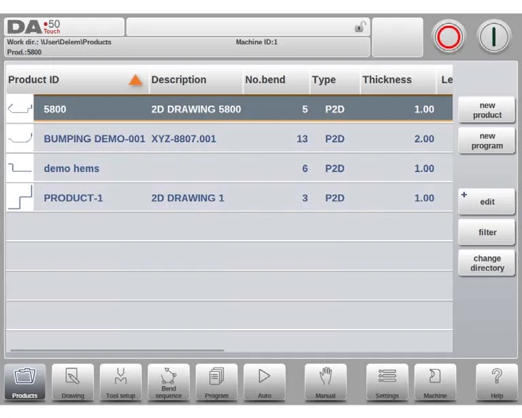Image resolution: width=522 pixels, height=418 pixels.
Task: Open the Machine mode icon
Action: click(435, 382)
